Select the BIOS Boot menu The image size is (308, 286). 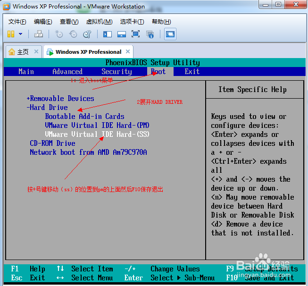(x=160, y=72)
